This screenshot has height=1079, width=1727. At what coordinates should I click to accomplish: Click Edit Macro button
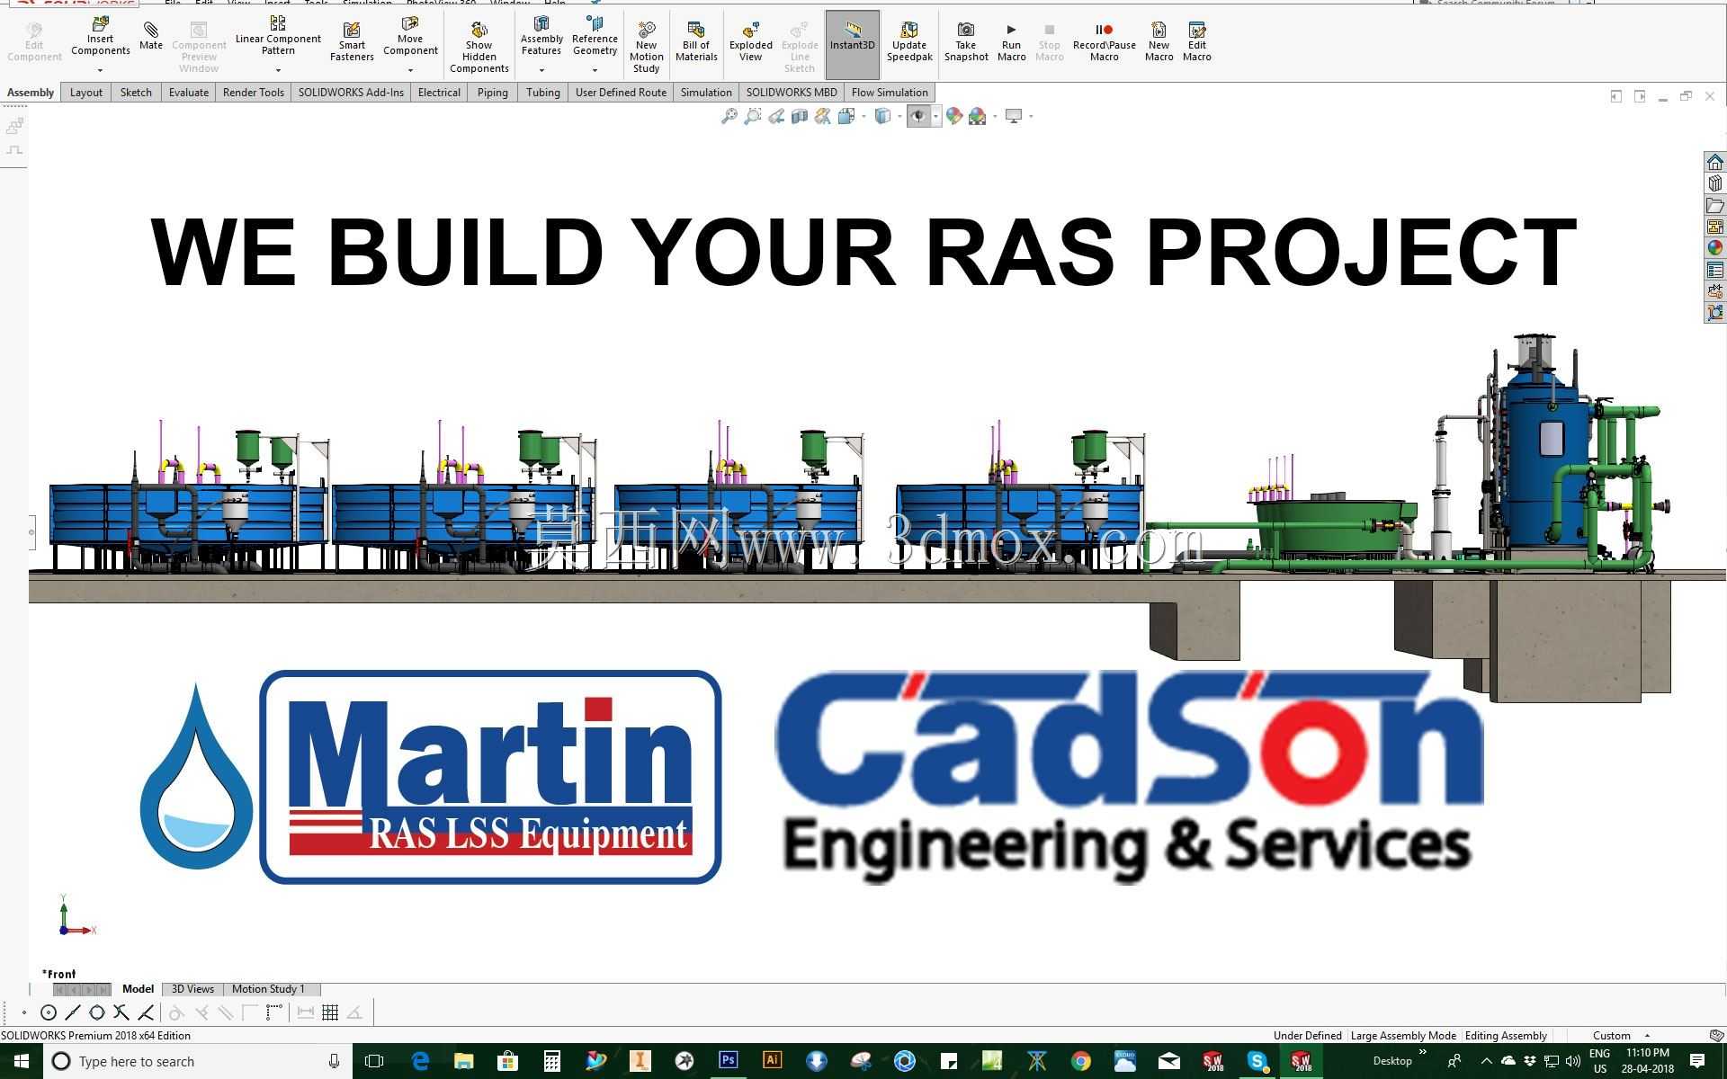coord(1196,42)
